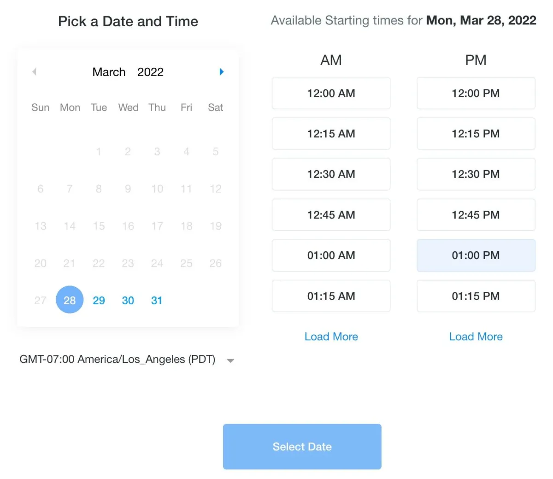Choose the 12:45 AM start time
The width and height of the screenshot is (553, 479).
point(331,215)
